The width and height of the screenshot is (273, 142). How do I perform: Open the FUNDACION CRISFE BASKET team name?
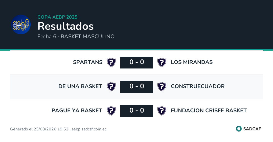click(209, 111)
